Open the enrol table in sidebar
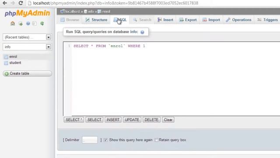This screenshot has height=158, width=280. pyautogui.click(x=13, y=57)
